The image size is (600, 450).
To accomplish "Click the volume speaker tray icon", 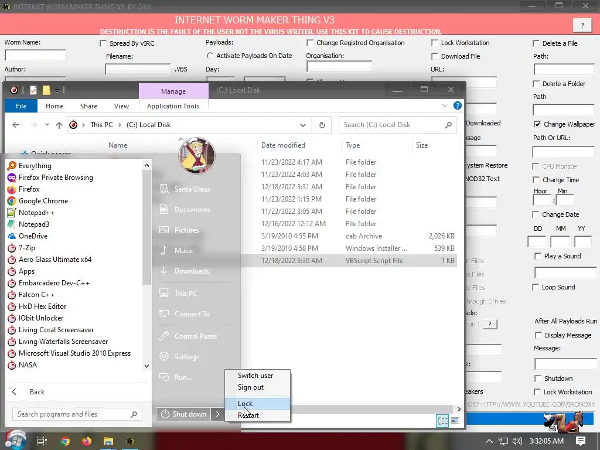I will [517, 441].
